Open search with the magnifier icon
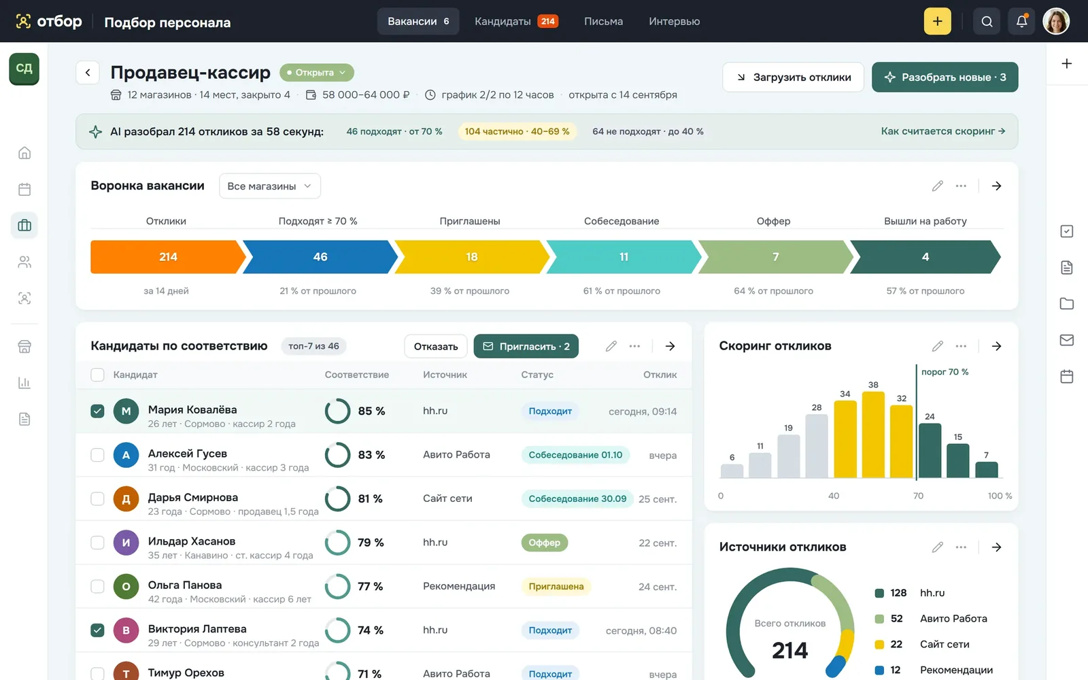This screenshot has height=680, width=1088. (x=987, y=21)
